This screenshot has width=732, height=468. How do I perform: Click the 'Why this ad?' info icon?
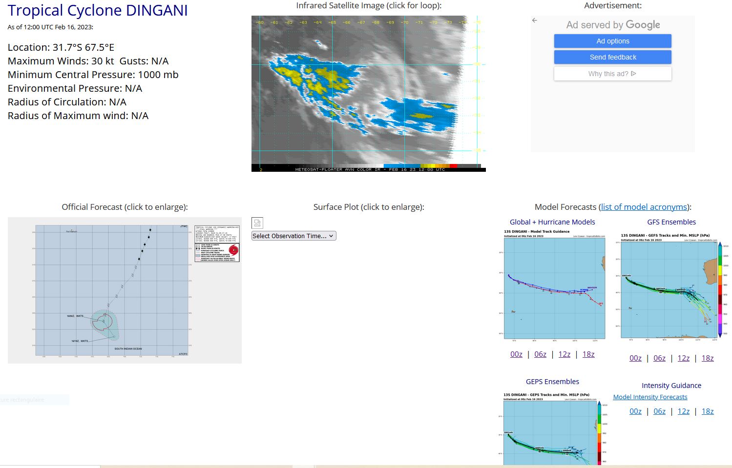click(x=633, y=74)
